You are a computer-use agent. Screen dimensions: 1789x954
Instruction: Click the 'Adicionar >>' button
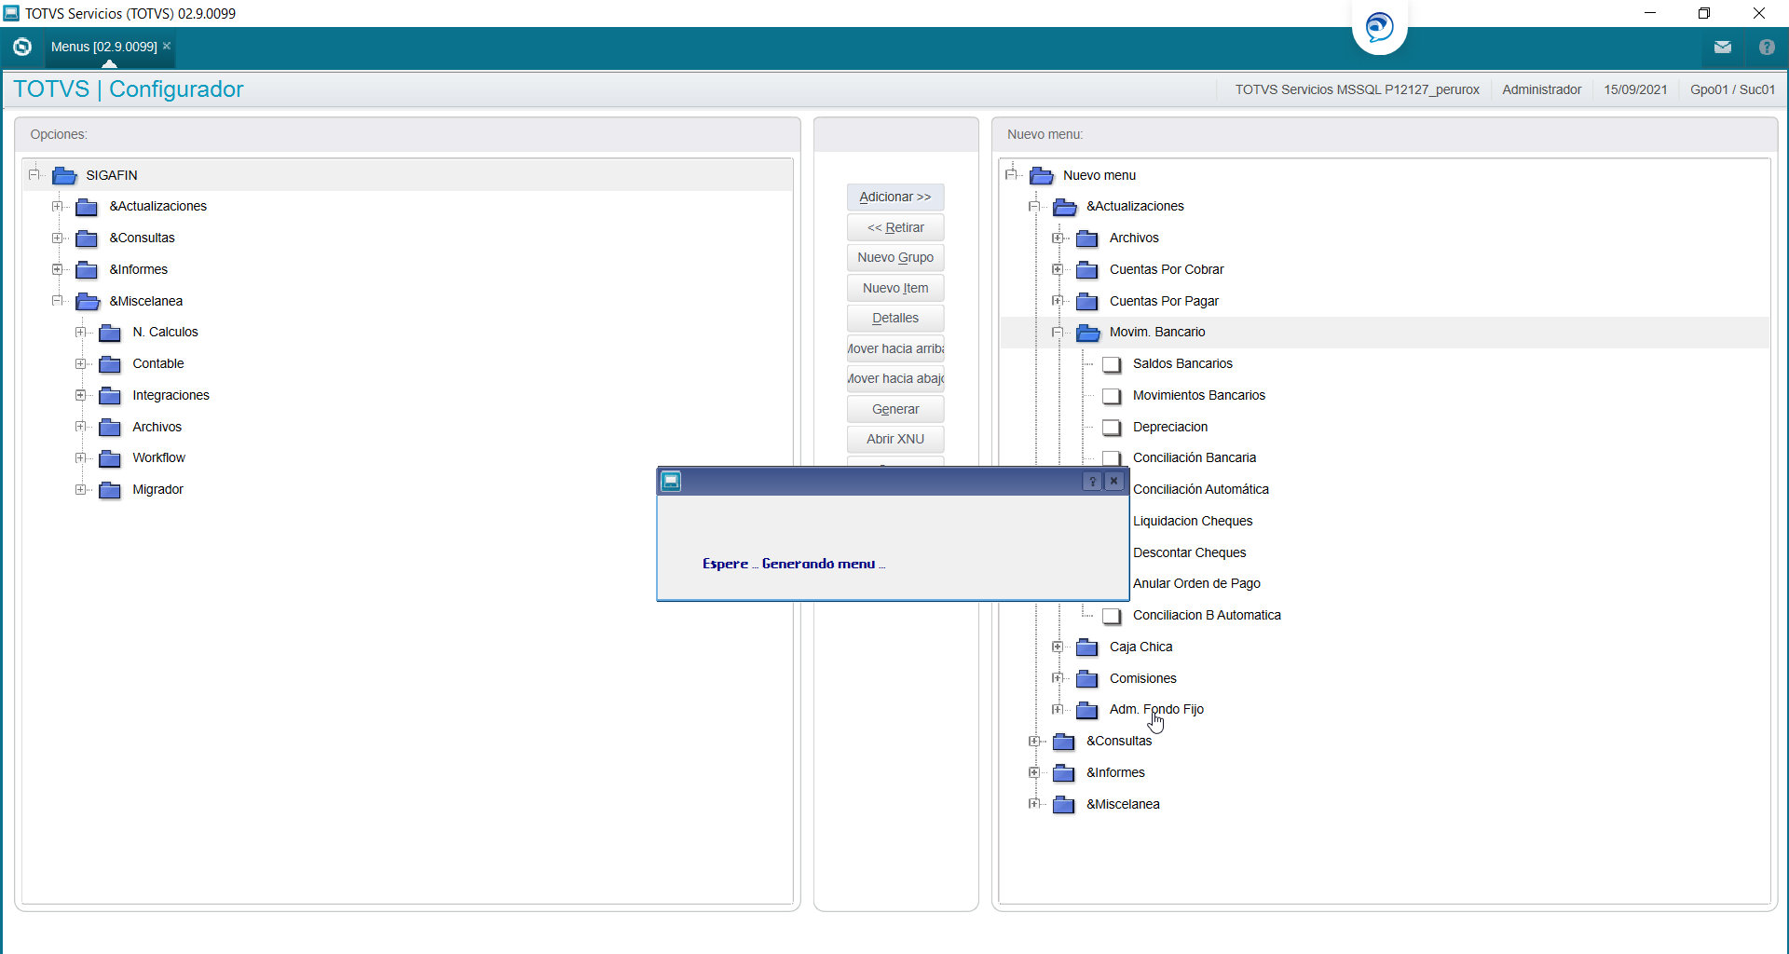click(x=895, y=197)
